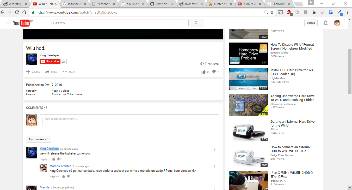Open the YouTube hamburger guide menu
This screenshot has height=190, width=352.
tap(8, 23)
